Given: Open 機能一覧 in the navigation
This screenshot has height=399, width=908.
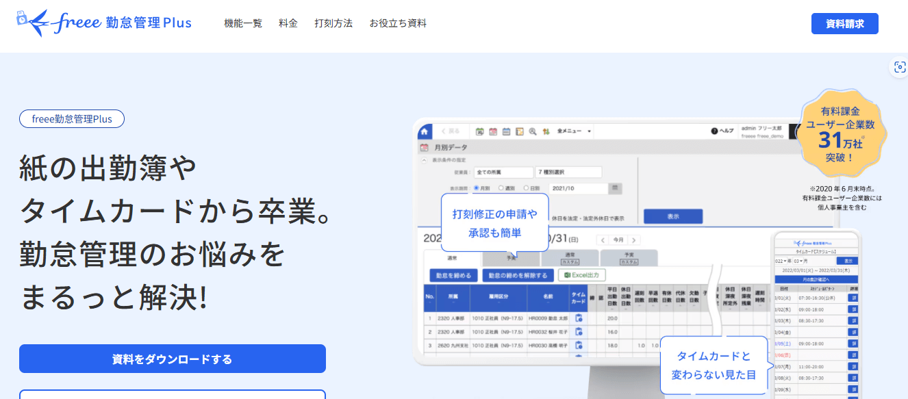Looking at the screenshot, I should click(243, 23).
